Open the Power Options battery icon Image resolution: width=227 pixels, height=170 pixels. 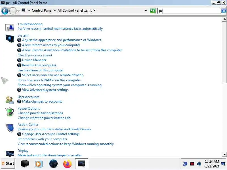point(10,112)
